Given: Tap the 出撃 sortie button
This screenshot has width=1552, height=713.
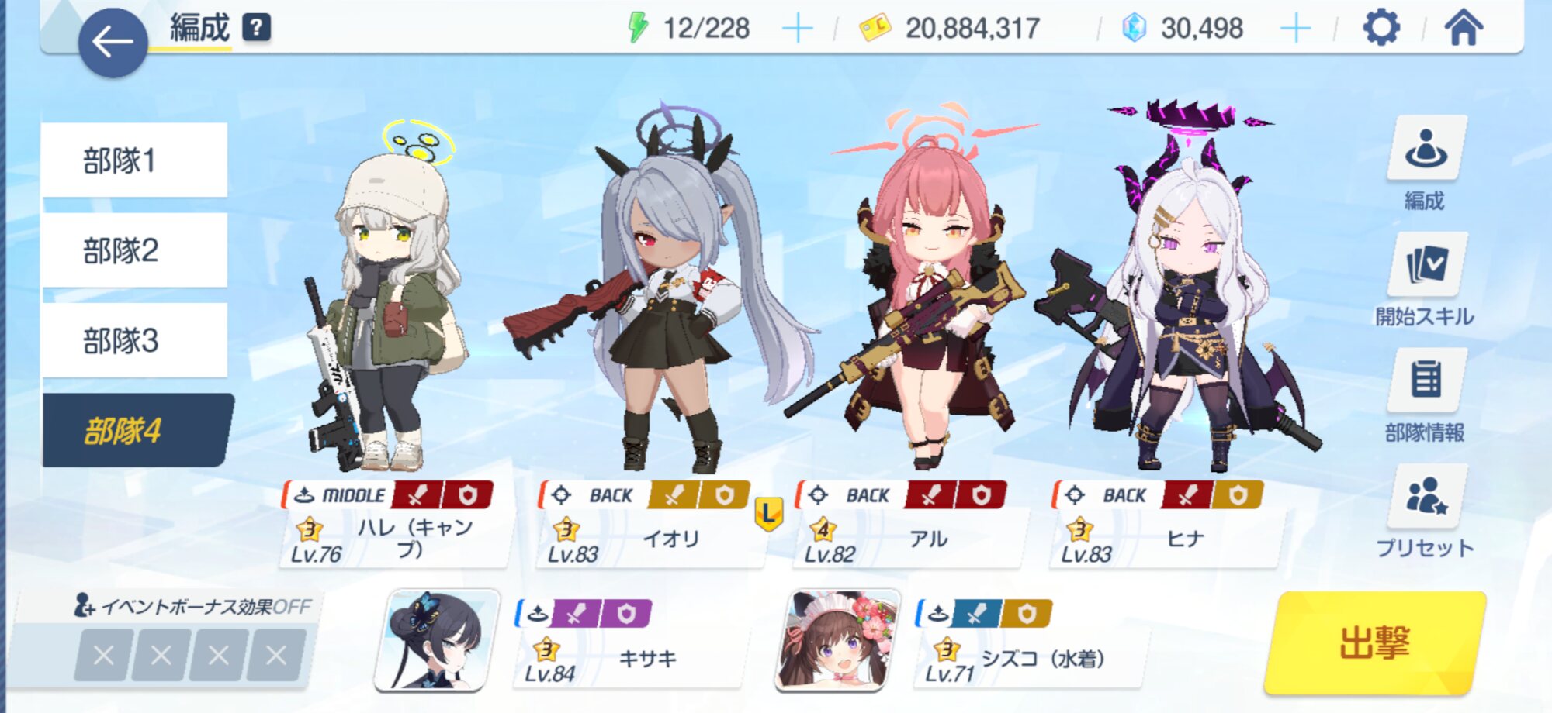Looking at the screenshot, I should (x=1374, y=642).
